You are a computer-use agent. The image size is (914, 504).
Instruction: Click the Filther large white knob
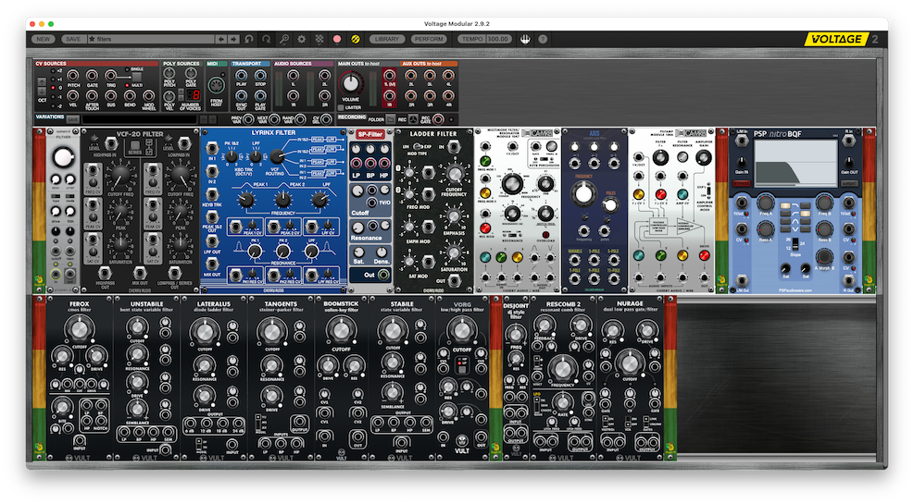pyautogui.click(x=62, y=157)
